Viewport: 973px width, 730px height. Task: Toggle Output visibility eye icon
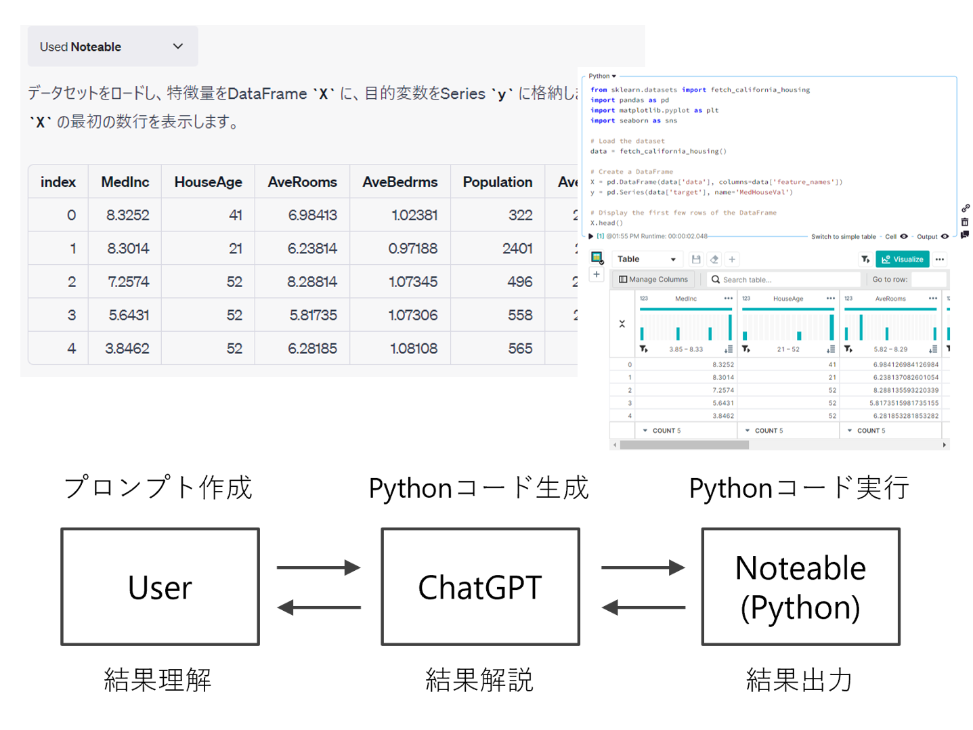945,236
